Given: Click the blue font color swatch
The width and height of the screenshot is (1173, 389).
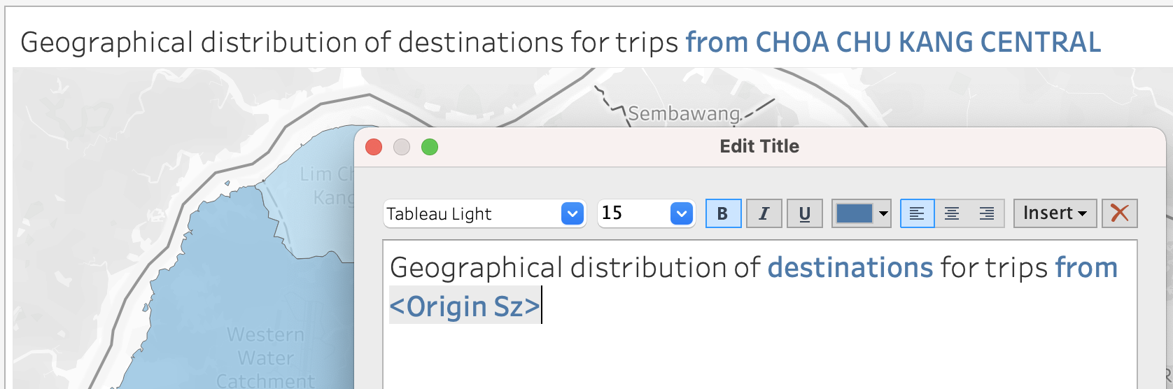Looking at the screenshot, I should point(854,213).
